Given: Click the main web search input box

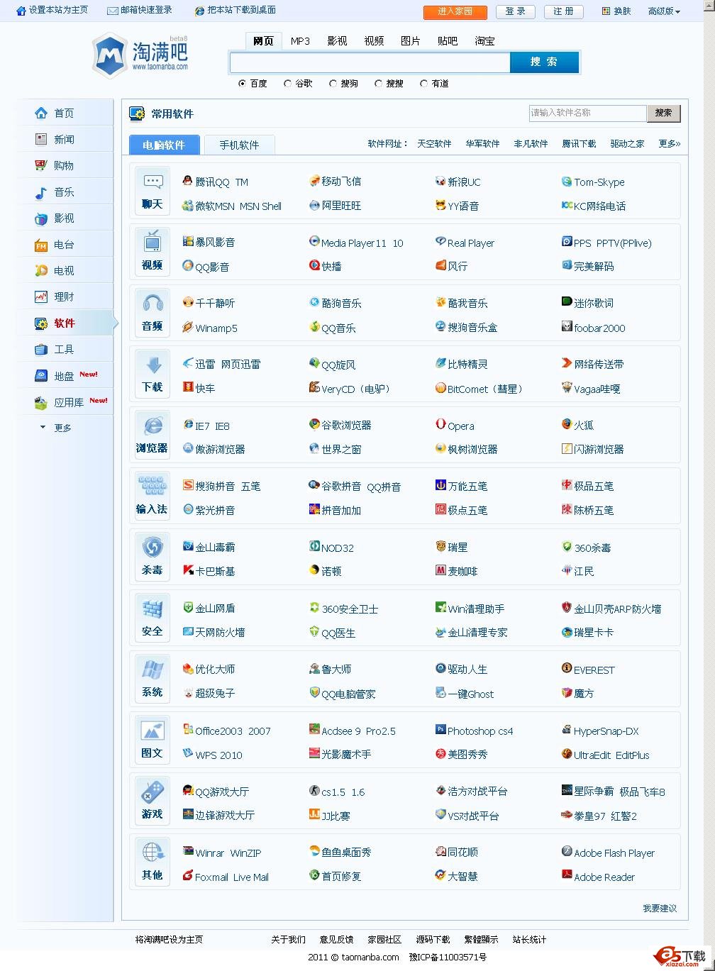Looking at the screenshot, I should (x=370, y=62).
